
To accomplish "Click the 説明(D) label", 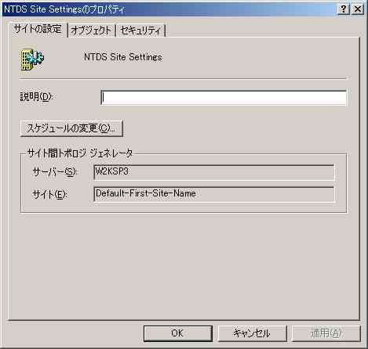I will point(36,97).
